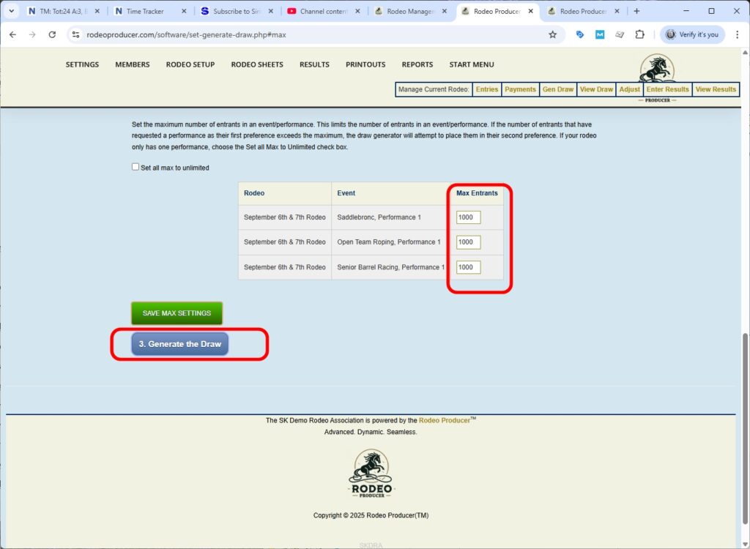Viewport: 750px width, 549px height.
Task: Go back using the browser back arrow
Action: point(12,34)
